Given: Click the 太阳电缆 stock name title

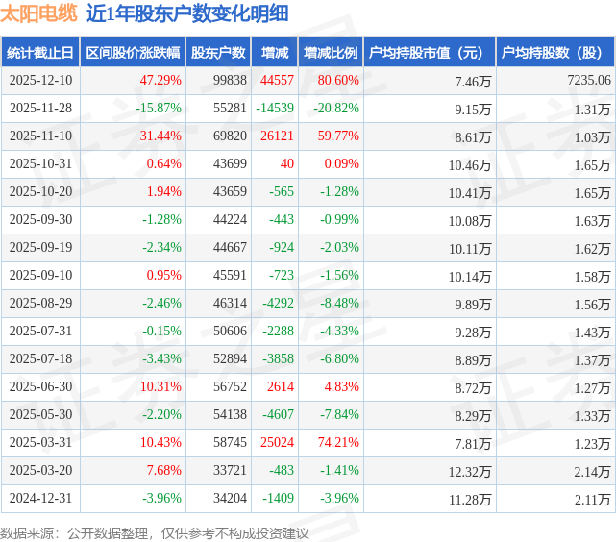Looking at the screenshot, I should pos(38,13).
